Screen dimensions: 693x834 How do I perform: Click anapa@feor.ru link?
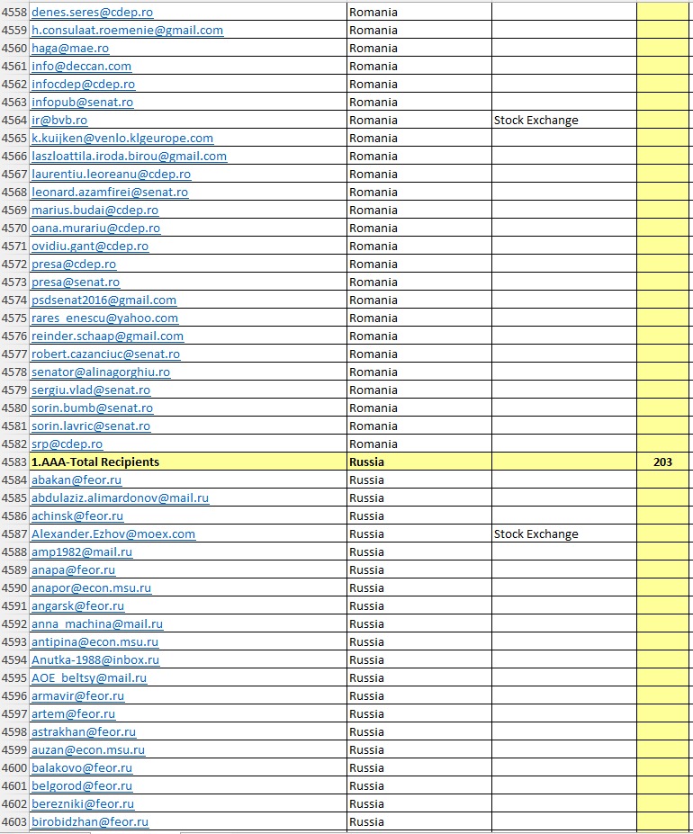(x=74, y=570)
